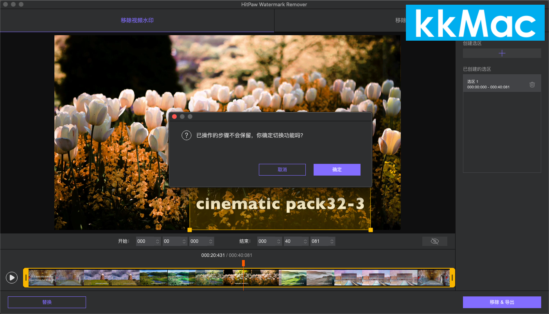Screen dimensions: 549x314
Task: Click the bottom-left handle of the watermark selection
Action: [190, 230]
